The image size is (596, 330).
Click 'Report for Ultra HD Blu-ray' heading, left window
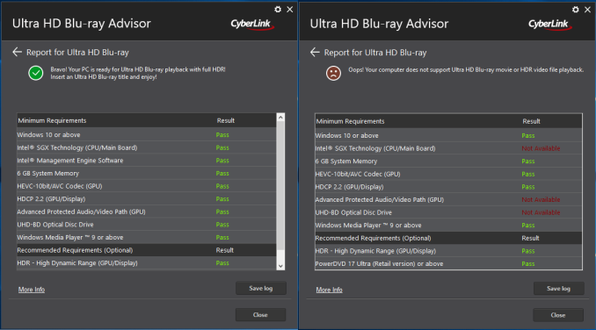(77, 53)
